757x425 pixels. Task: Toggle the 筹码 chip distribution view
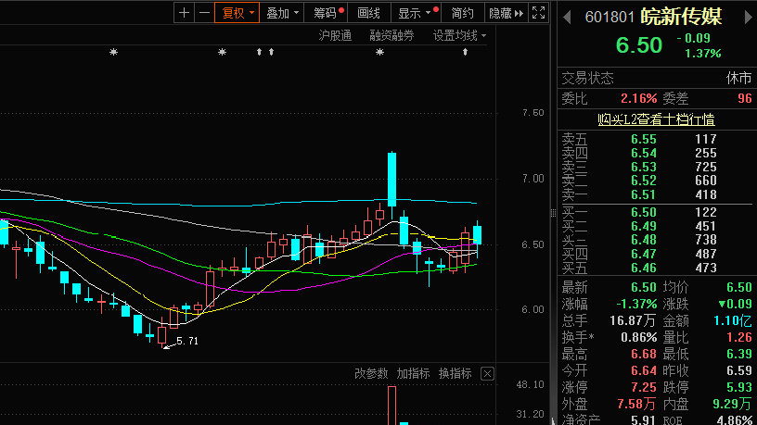pyautogui.click(x=327, y=13)
